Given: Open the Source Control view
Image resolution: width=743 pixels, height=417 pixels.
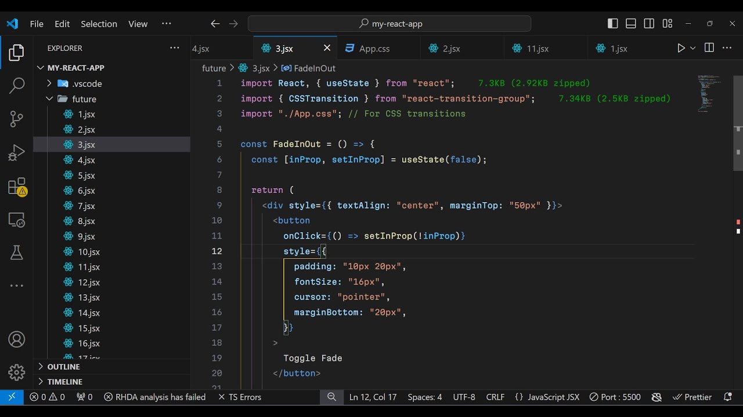Looking at the screenshot, I should tap(16, 119).
